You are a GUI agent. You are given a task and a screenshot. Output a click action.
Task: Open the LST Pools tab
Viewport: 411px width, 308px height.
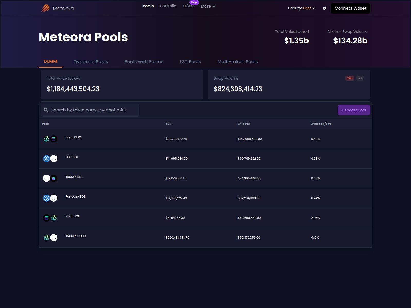[x=190, y=62]
